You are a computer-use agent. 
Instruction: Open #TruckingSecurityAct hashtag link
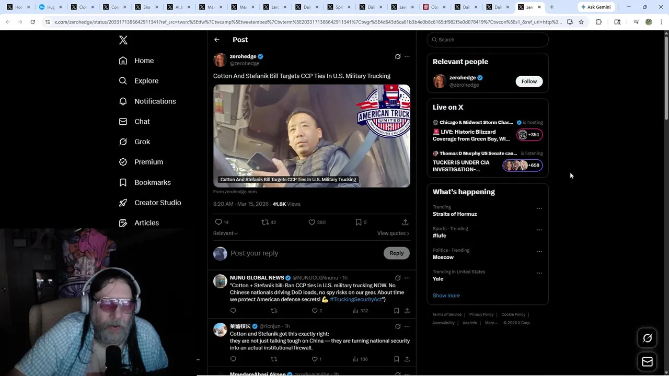coord(356,299)
